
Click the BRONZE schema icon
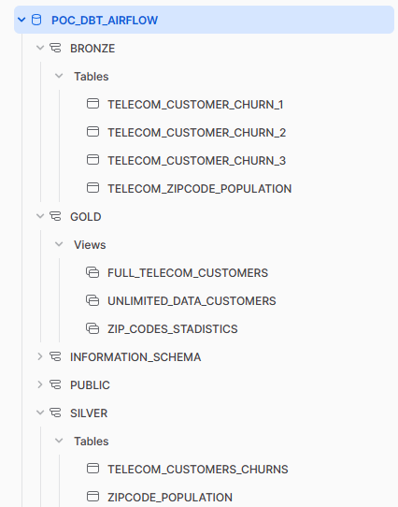(x=55, y=49)
